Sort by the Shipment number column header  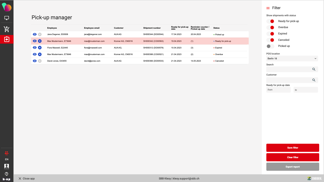(152, 28)
